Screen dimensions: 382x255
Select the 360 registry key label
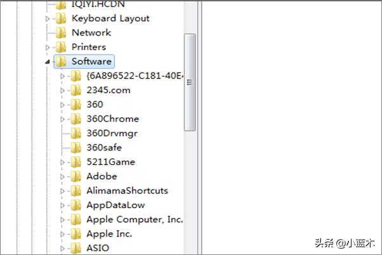pyautogui.click(x=95, y=104)
